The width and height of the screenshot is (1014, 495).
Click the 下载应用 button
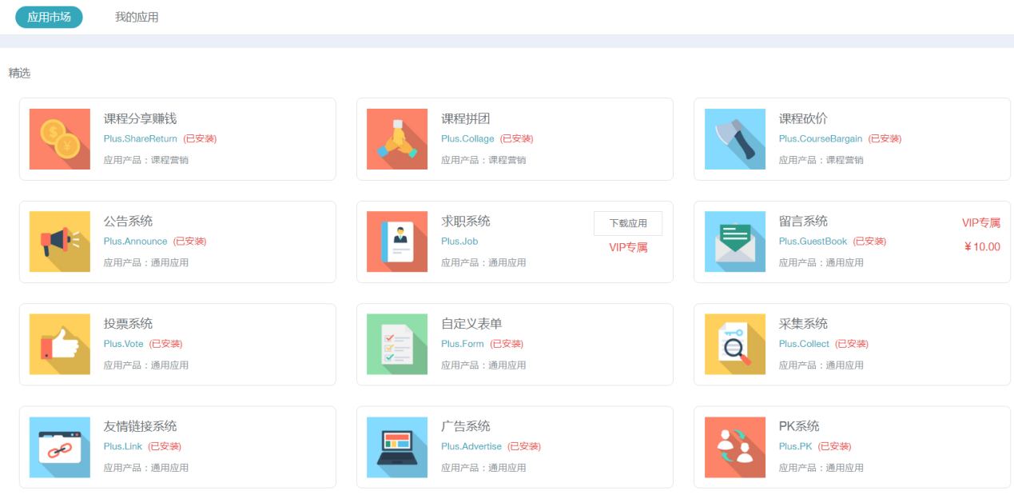coord(628,224)
